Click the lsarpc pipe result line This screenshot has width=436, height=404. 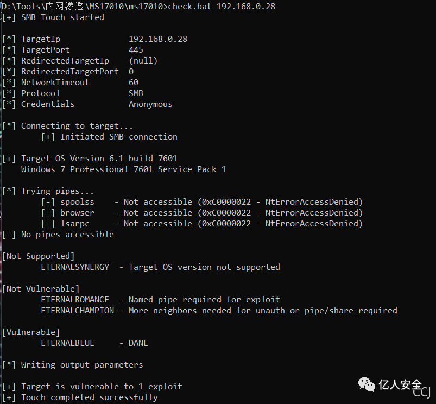pos(202,224)
